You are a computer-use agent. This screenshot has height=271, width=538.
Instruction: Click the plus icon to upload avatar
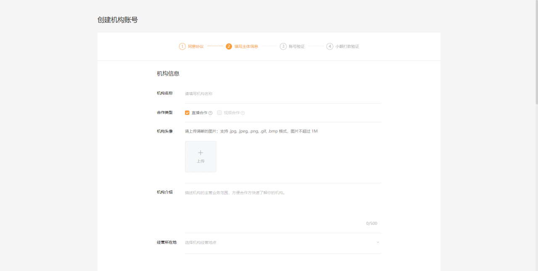pyautogui.click(x=200, y=153)
